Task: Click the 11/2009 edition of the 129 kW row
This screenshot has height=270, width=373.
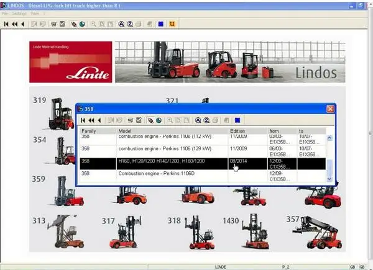Action: click(247, 151)
